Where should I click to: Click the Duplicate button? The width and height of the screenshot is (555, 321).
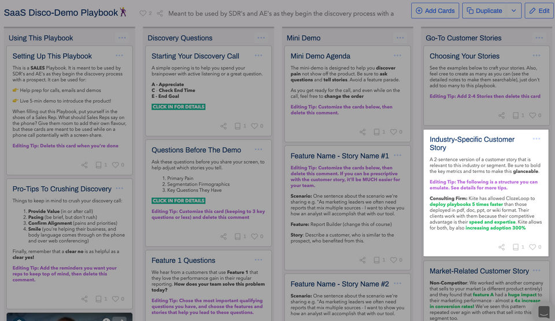(x=484, y=10)
